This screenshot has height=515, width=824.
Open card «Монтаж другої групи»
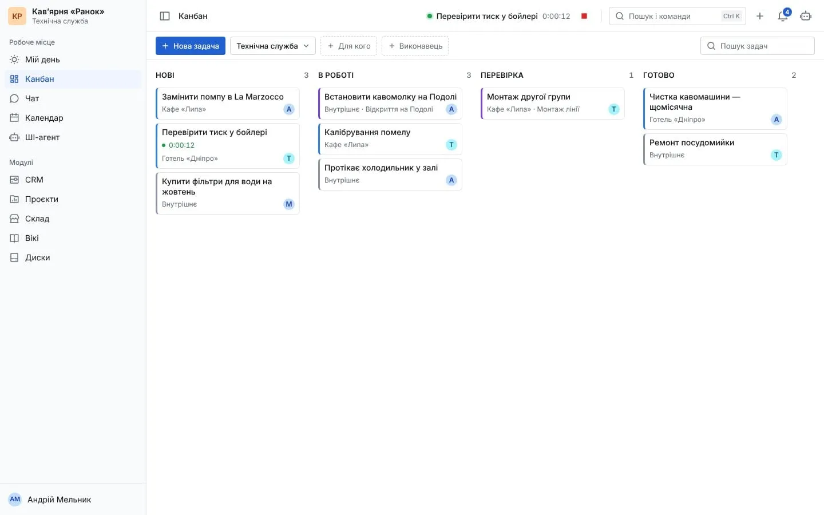pyautogui.click(x=553, y=104)
